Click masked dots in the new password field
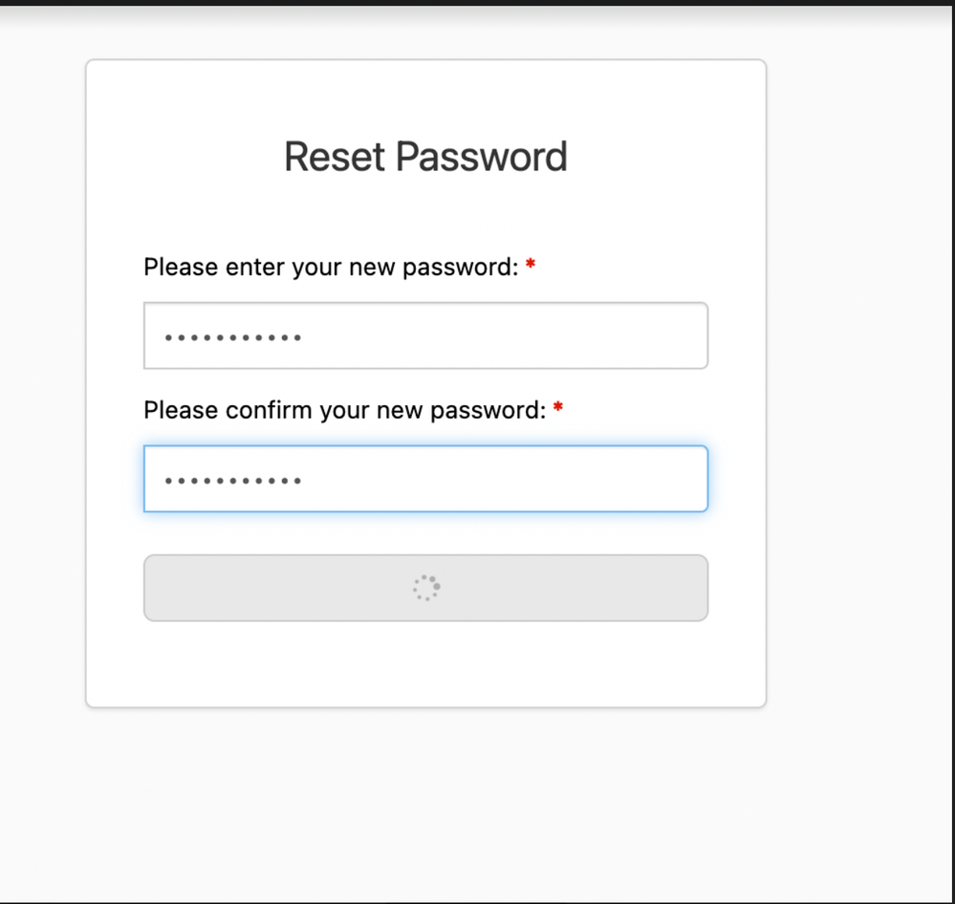This screenshot has height=904, width=955. (233, 337)
